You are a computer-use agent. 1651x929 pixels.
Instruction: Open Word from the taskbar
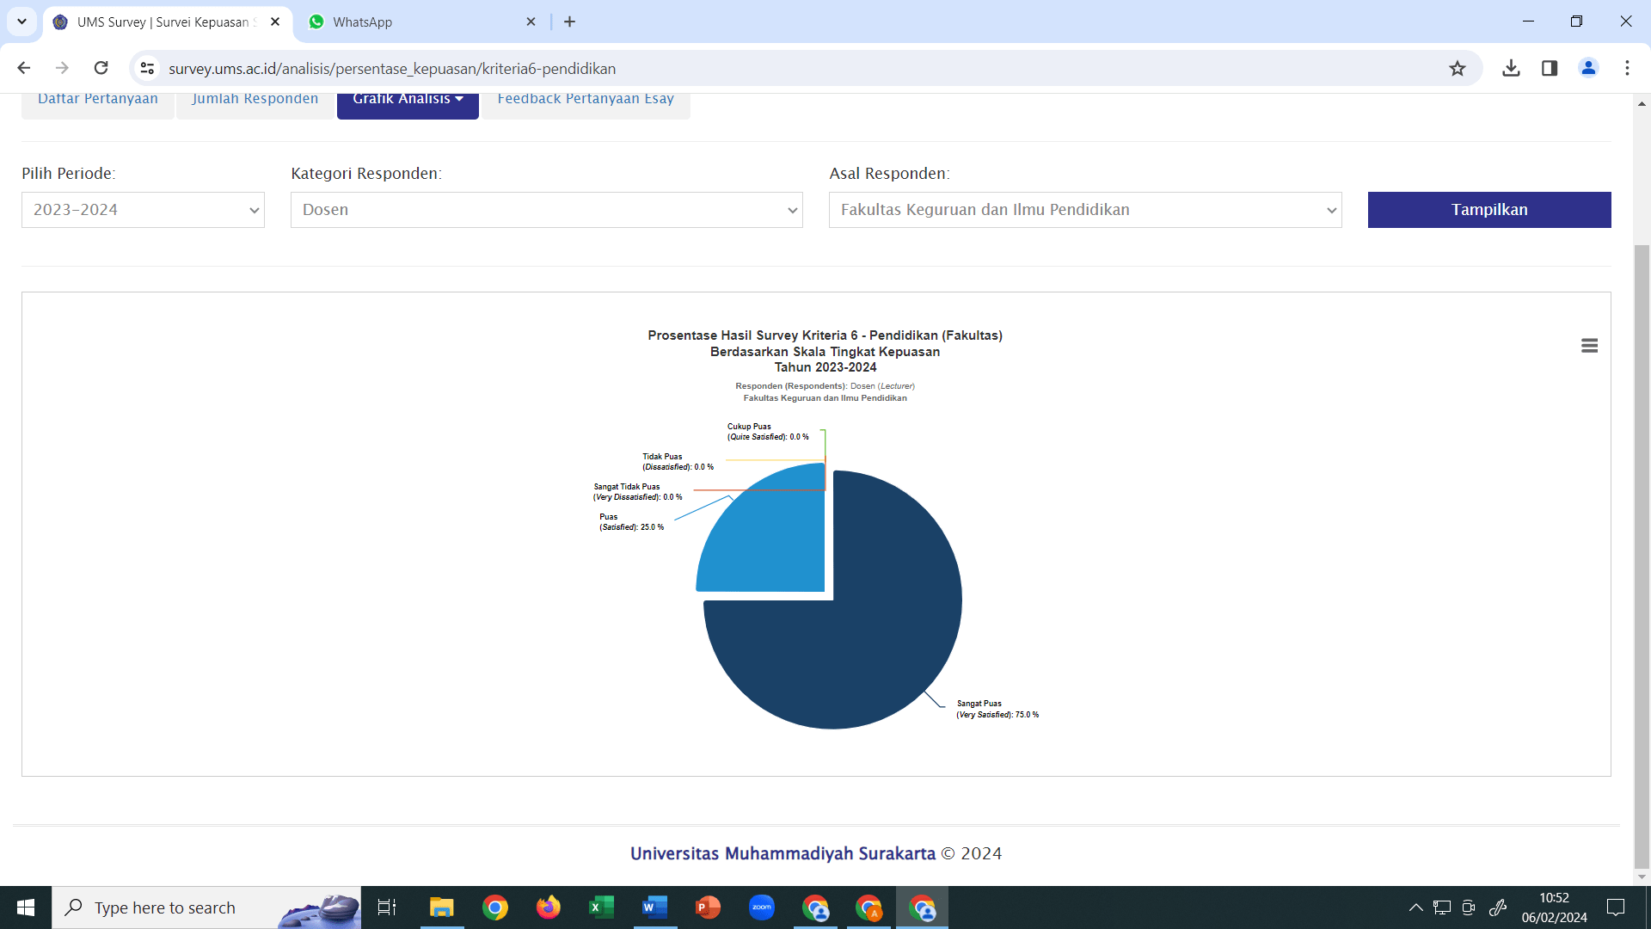[654, 907]
